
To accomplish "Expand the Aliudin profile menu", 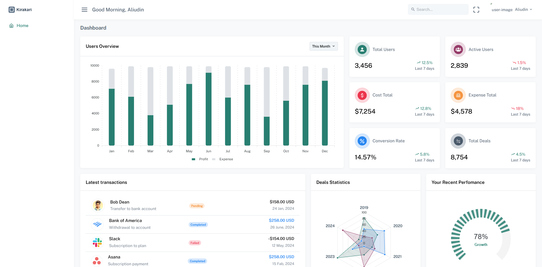I will coord(524,9).
